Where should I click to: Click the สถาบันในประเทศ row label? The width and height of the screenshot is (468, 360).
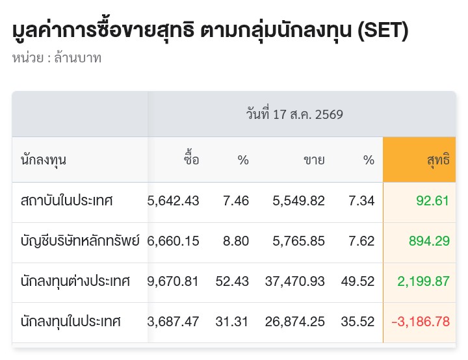[x=66, y=201]
